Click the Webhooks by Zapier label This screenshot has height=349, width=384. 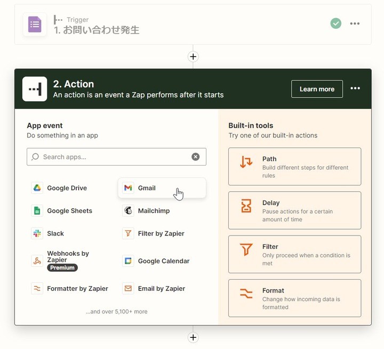pyautogui.click(x=68, y=256)
